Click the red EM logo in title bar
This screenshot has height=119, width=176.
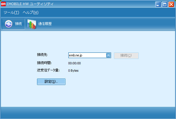(3, 4)
